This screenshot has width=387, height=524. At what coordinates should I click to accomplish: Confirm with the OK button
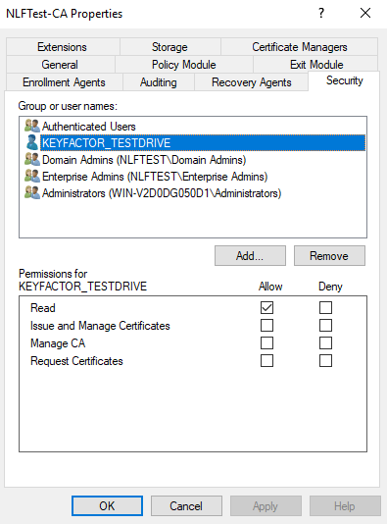107,505
